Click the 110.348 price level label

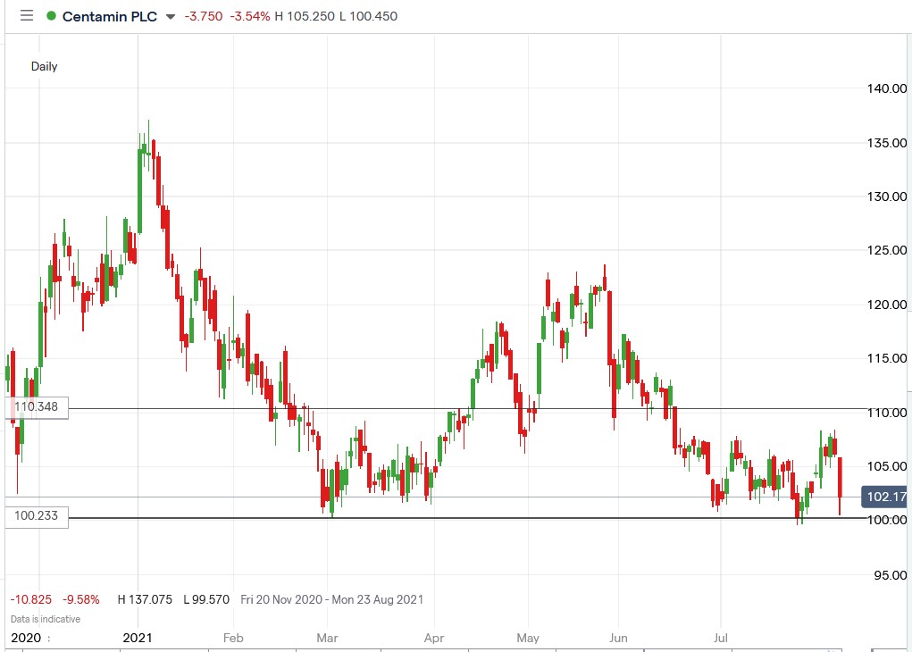36,407
